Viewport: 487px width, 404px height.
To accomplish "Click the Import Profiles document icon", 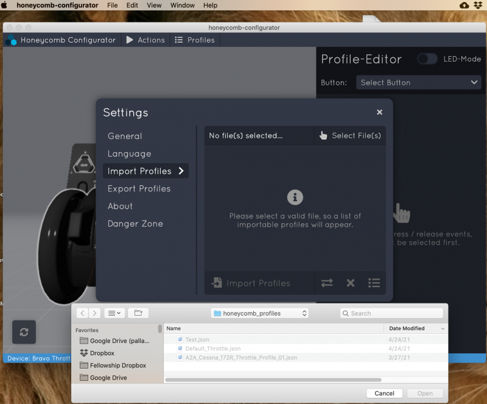I will tap(217, 283).
